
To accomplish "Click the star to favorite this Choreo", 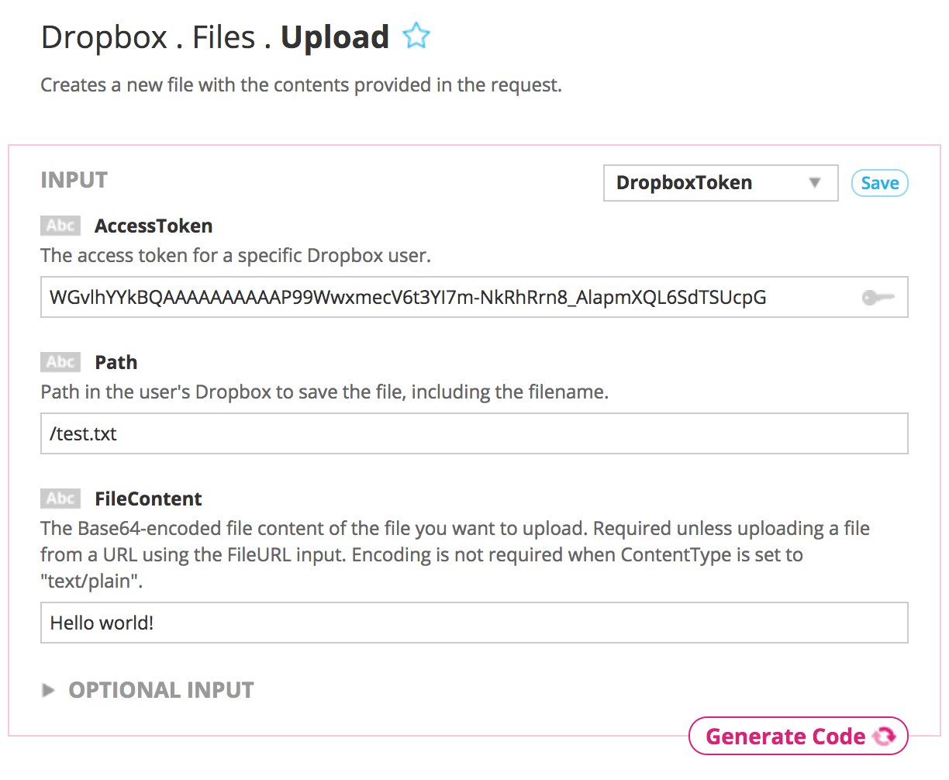I will pyautogui.click(x=417, y=36).
